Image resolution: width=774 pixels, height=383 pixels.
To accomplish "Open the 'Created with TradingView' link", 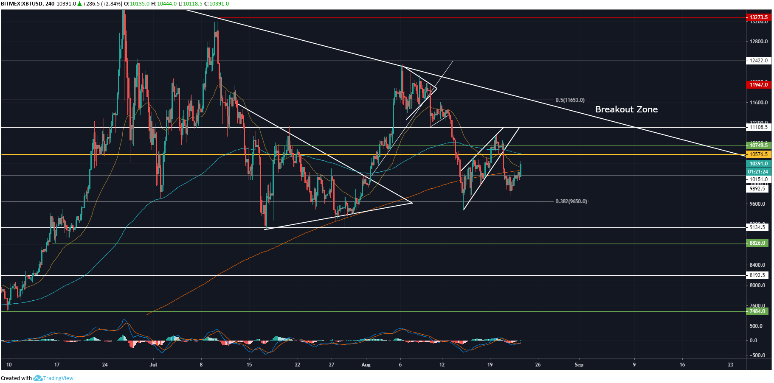I will tap(37, 378).
